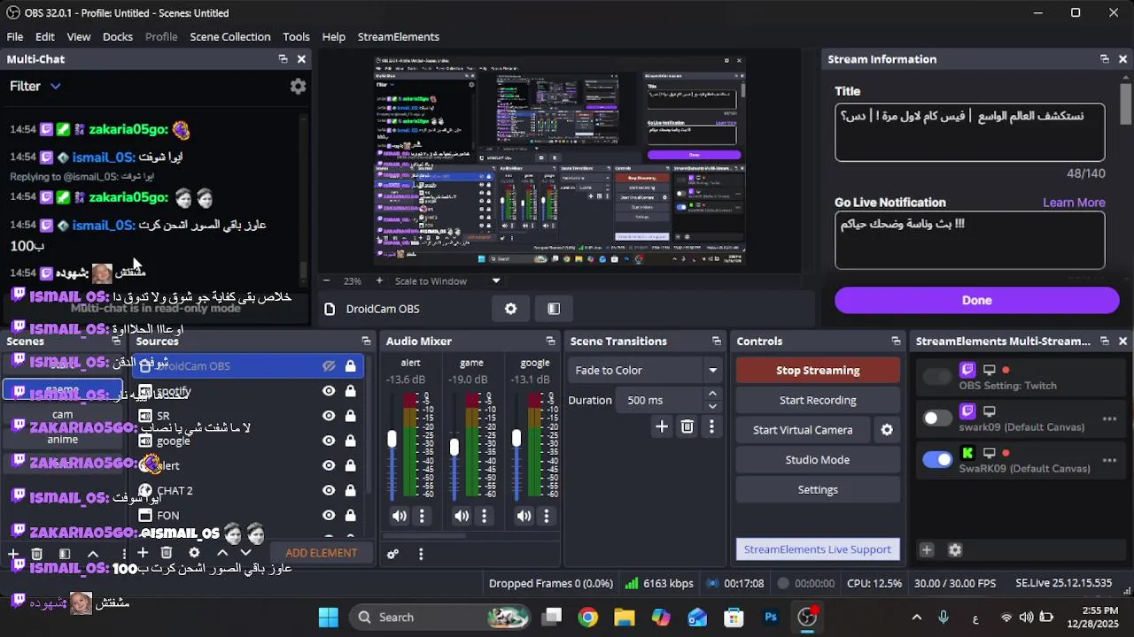
Task: Click the Go Live Notification text field
Action: pyautogui.click(x=970, y=241)
